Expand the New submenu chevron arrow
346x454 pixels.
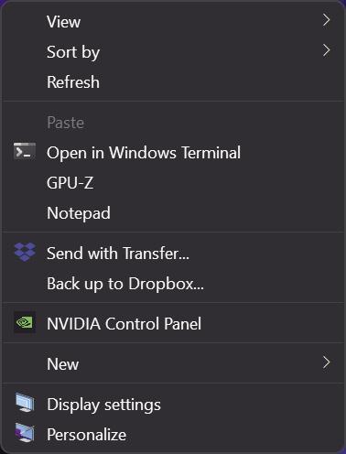(x=327, y=362)
